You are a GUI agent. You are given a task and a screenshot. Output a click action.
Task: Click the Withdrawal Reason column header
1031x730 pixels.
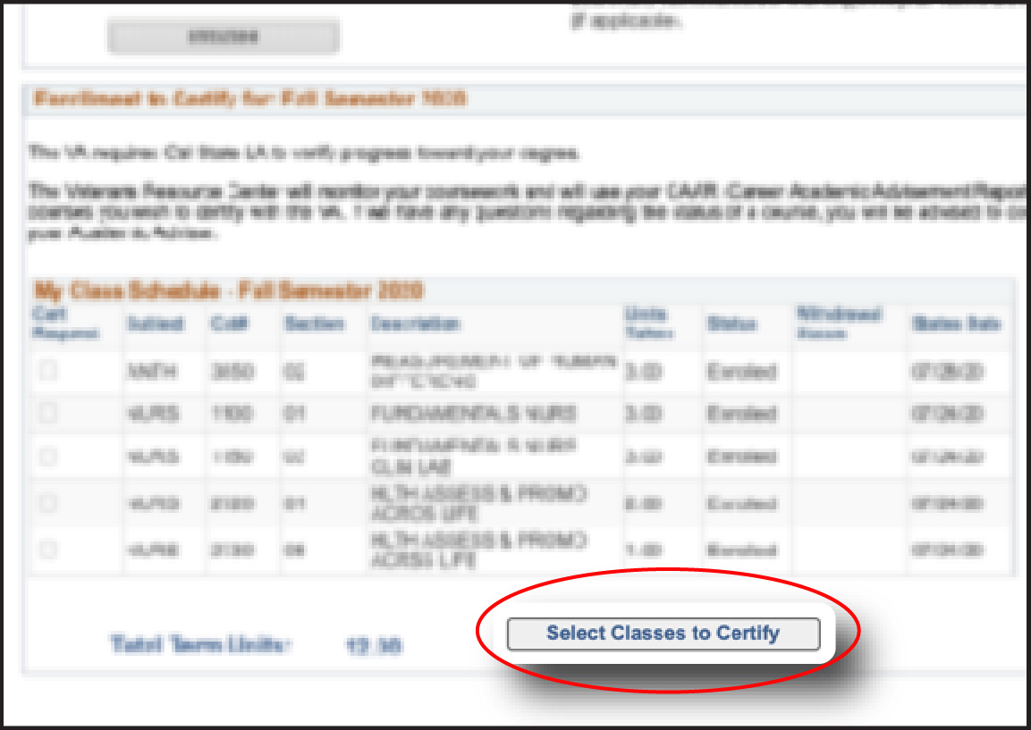(839, 322)
